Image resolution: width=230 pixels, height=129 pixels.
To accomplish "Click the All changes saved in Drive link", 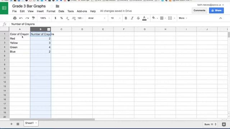I will (116, 11).
